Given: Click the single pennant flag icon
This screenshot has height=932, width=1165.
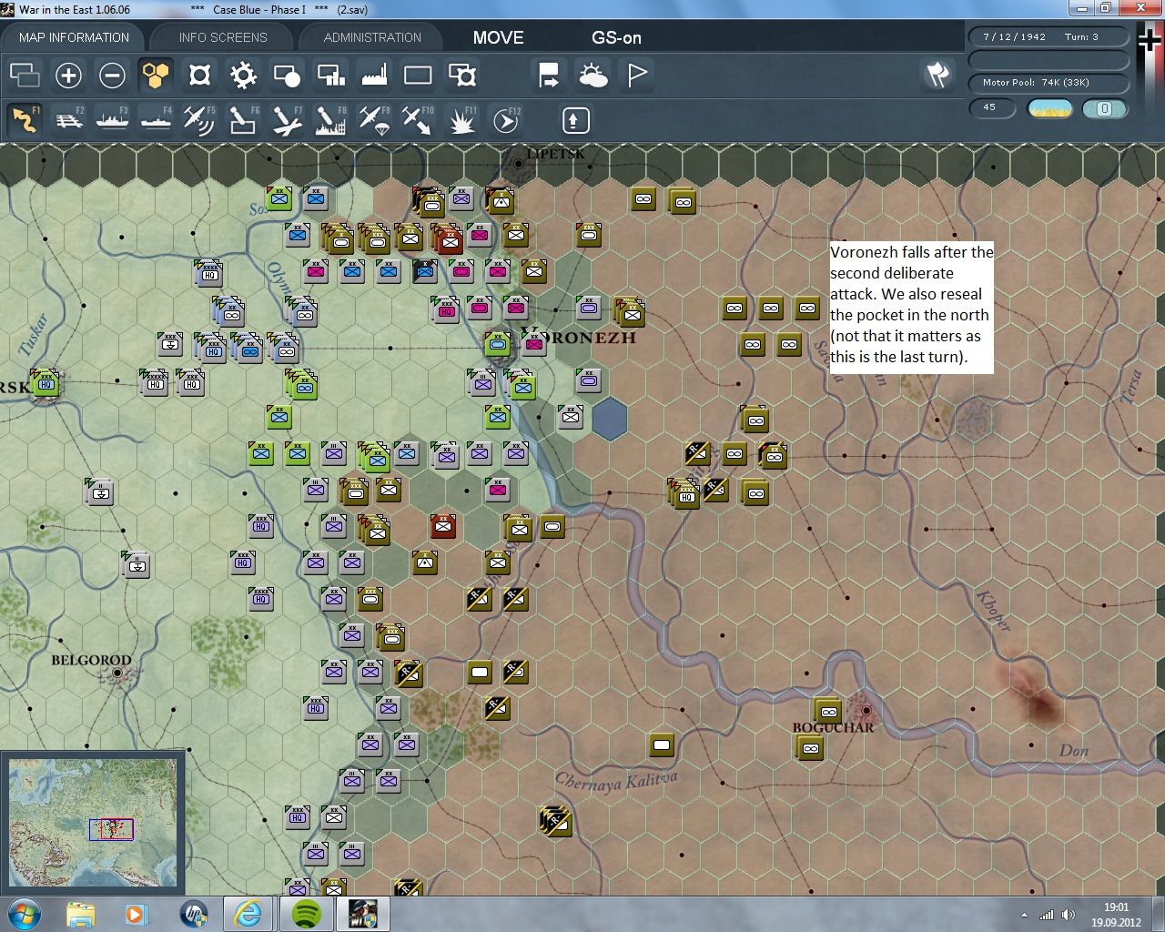Looking at the screenshot, I should (x=637, y=75).
